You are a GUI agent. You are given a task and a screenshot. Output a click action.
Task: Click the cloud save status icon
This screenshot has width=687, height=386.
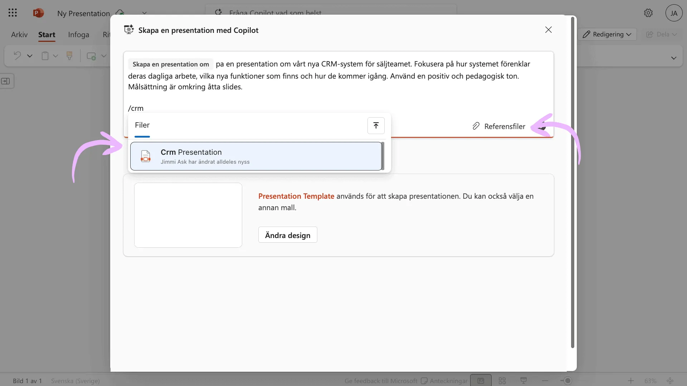[x=120, y=13]
